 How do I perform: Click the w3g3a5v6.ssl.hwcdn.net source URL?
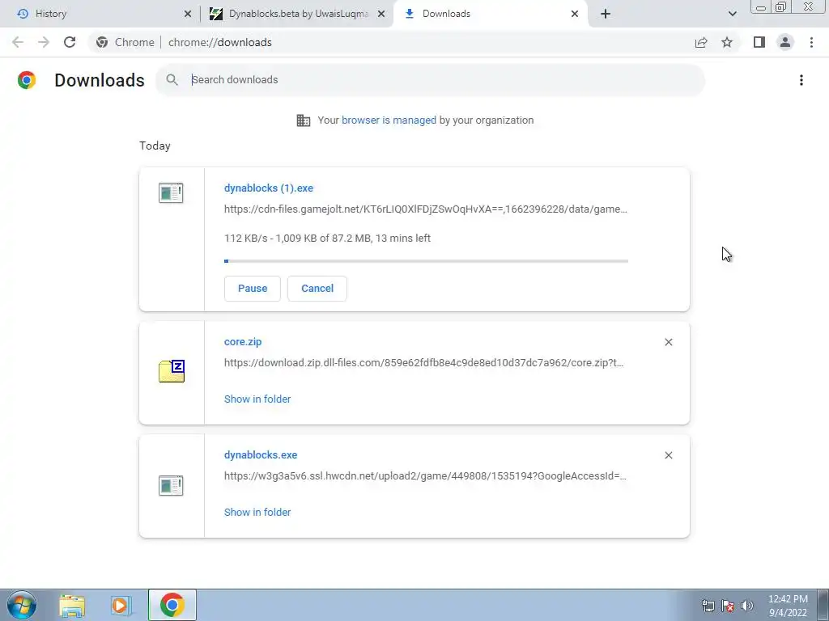[425, 475]
